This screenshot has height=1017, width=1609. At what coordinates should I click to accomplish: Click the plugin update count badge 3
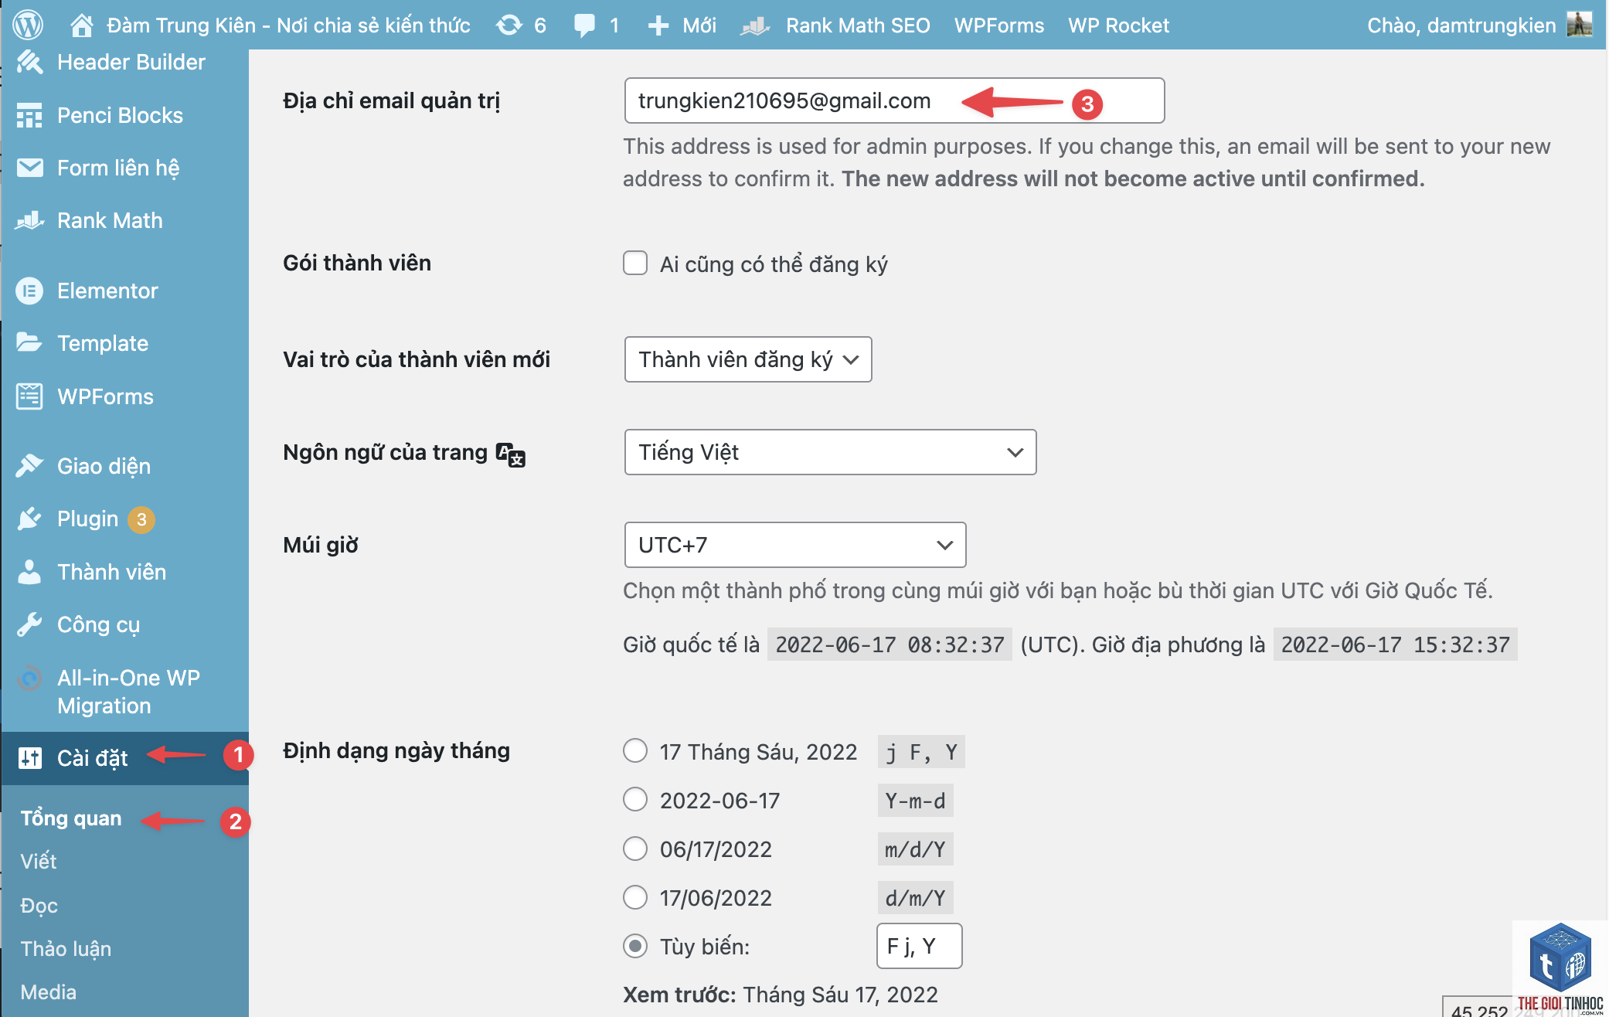tap(141, 519)
